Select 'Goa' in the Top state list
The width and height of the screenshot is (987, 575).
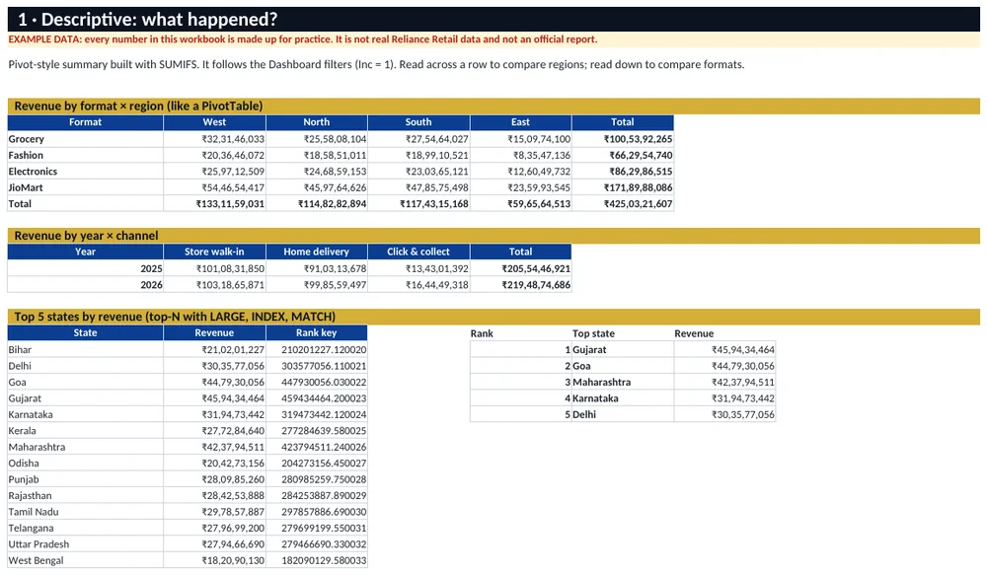(x=623, y=366)
